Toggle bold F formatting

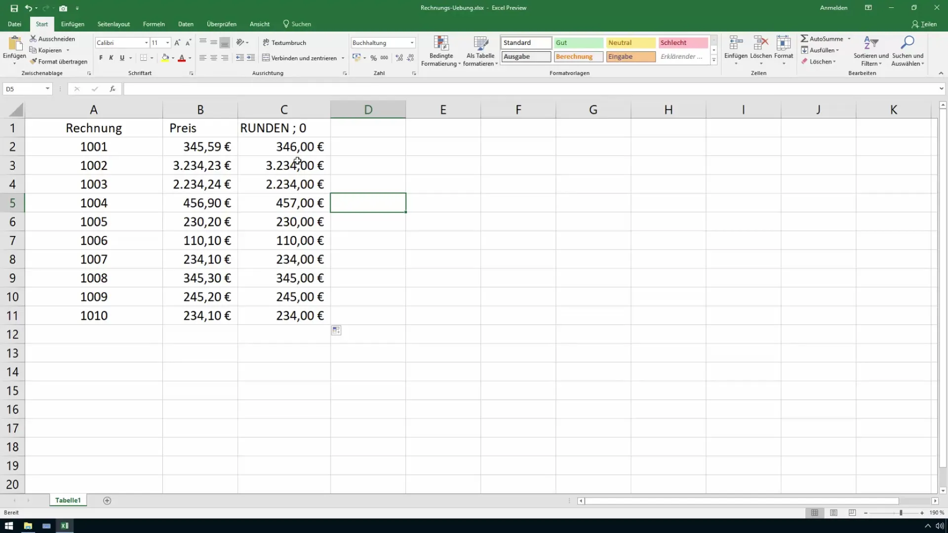[x=101, y=58]
